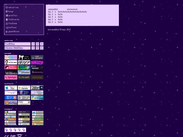Go to next site in Hacker WebRing
This screenshot has height=137, width=183.
(x=42, y=48)
